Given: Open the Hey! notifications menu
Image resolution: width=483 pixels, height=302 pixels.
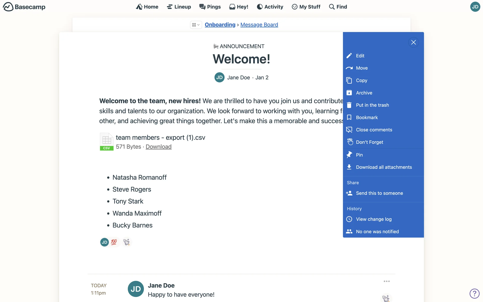Looking at the screenshot, I should tap(239, 7).
